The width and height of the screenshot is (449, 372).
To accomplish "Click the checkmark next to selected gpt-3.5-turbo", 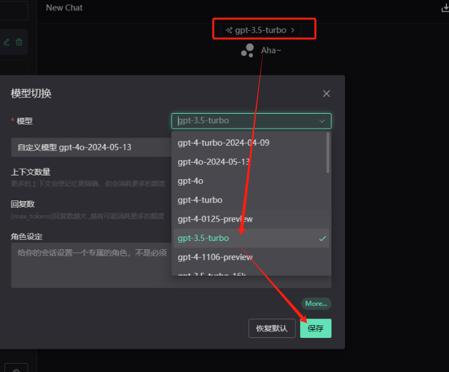I will click(x=322, y=238).
